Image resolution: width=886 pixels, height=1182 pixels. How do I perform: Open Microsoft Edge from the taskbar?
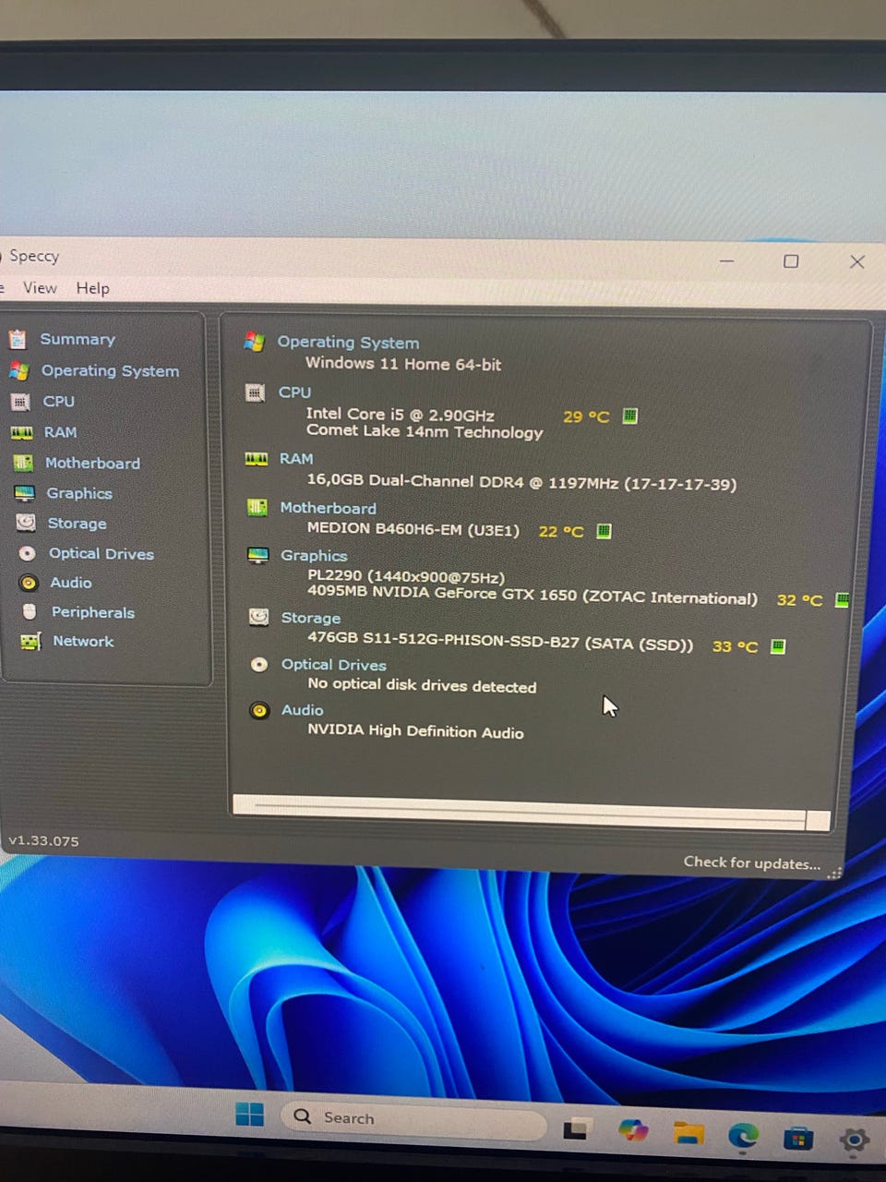tap(743, 1135)
